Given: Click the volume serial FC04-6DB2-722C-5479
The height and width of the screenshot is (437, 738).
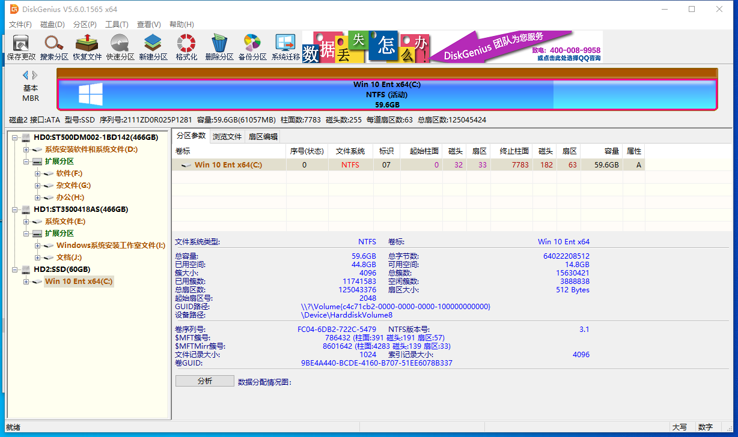Looking at the screenshot, I should (337, 330).
